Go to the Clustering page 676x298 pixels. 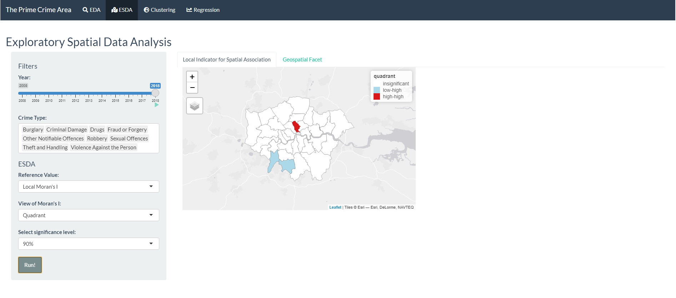coord(159,10)
